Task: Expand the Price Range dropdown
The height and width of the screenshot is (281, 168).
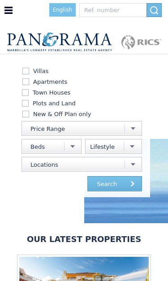Action: [x=82, y=129]
